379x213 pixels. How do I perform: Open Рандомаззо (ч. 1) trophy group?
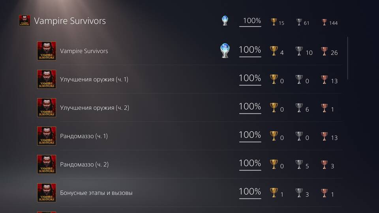tap(189, 136)
